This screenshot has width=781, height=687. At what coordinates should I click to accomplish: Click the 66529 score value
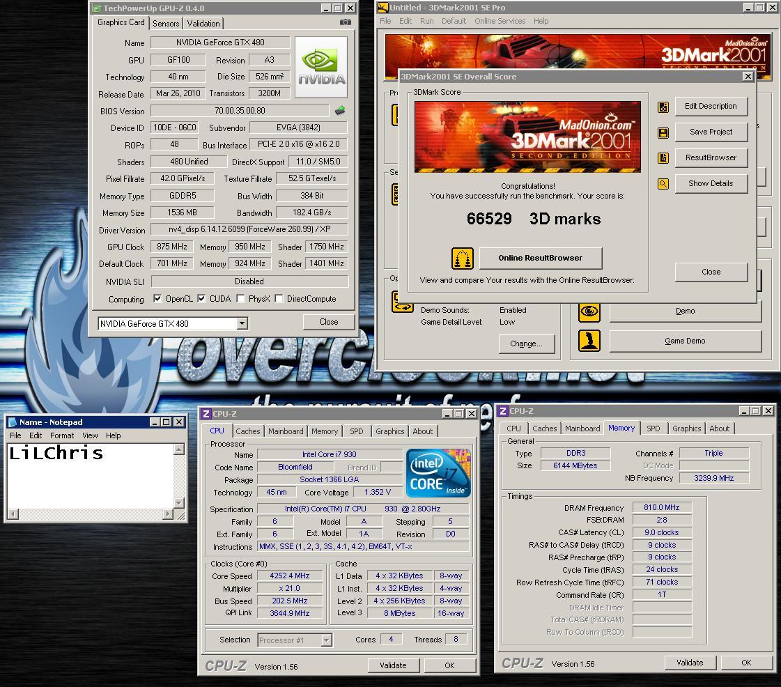tap(489, 219)
